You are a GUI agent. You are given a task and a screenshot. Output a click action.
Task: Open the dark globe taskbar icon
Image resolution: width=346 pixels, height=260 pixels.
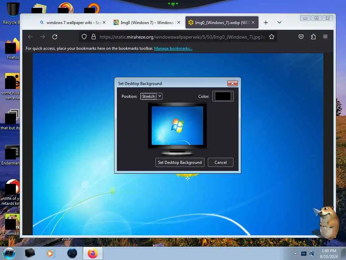coord(72,253)
